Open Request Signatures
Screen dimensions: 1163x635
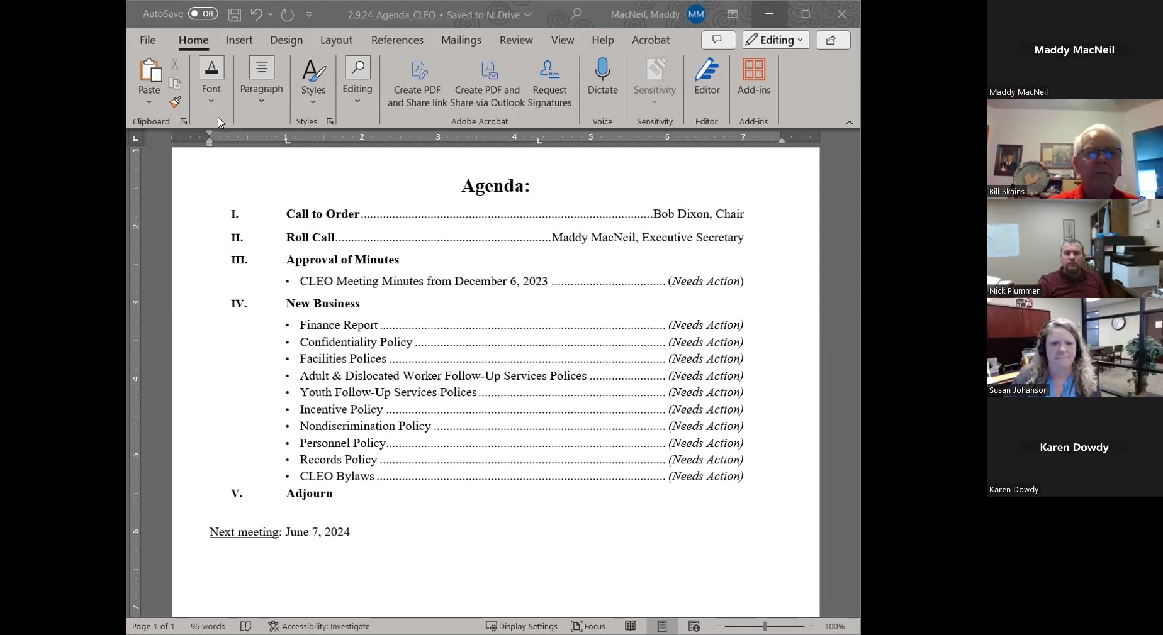548,79
